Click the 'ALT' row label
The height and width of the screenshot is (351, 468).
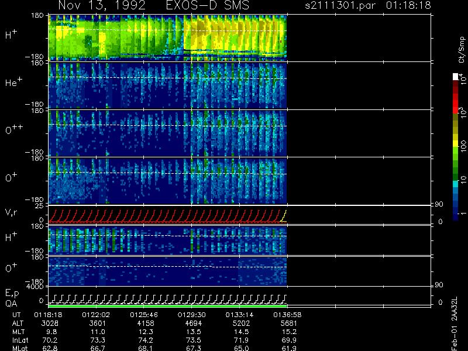(18, 324)
